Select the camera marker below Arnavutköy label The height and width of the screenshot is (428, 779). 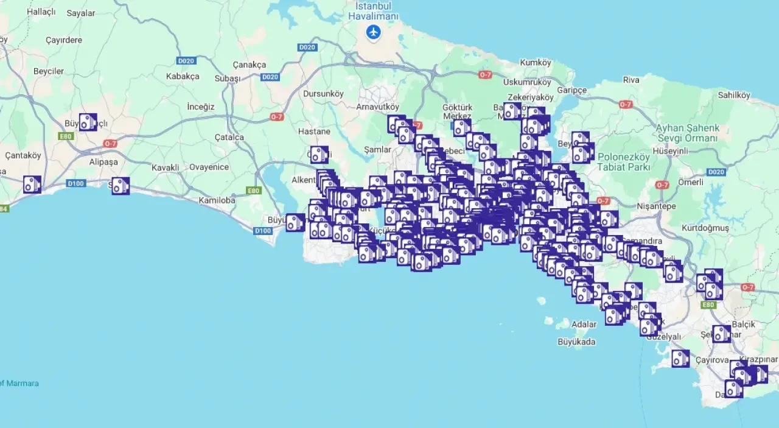396,124
